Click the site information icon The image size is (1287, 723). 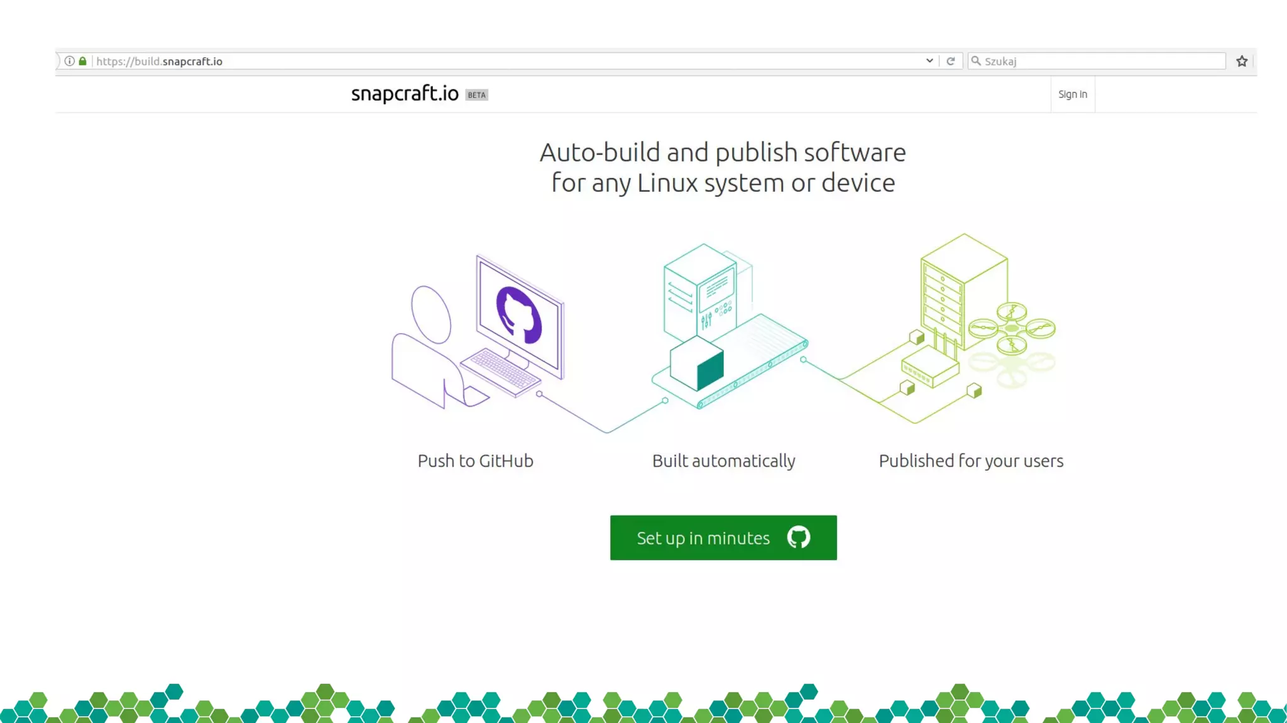point(70,61)
